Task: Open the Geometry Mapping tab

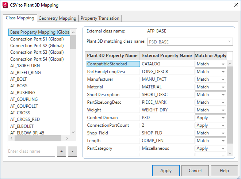Action: [57, 18]
